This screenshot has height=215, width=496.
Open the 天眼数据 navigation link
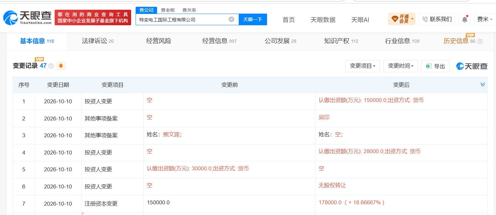(323, 20)
